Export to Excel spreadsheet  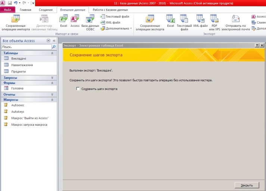pyautogui.click(x=170, y=21)
